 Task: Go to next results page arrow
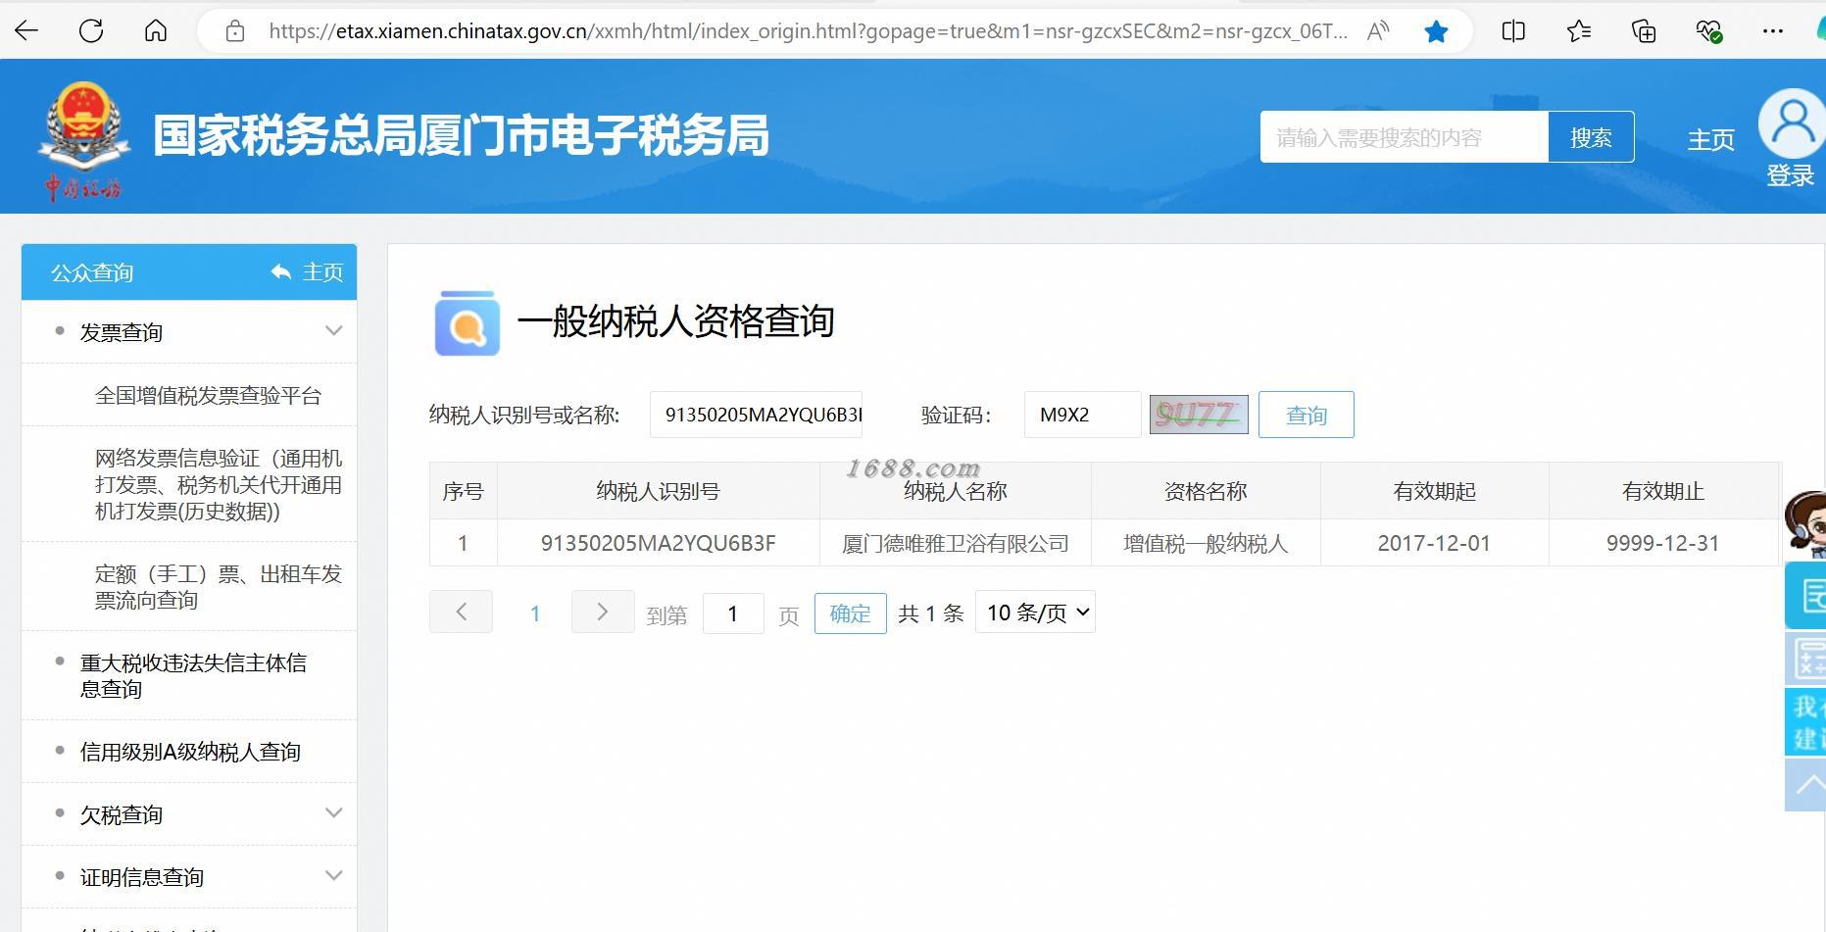(x=603, y=613)
